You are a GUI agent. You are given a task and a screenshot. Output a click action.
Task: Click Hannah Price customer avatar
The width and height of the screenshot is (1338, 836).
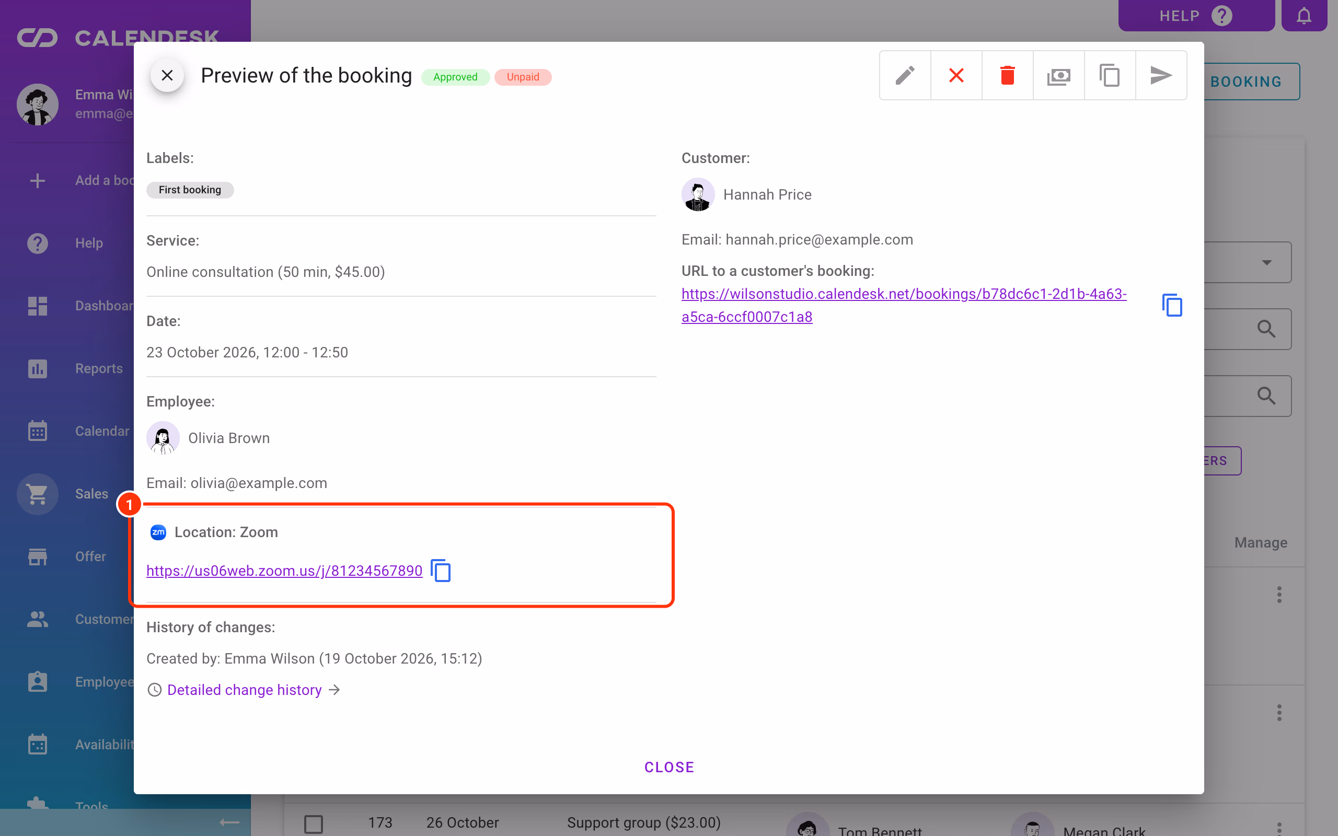[698, 194]
